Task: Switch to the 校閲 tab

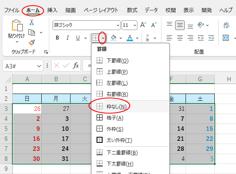Action: pyautogui.click(x=171, y=10)
